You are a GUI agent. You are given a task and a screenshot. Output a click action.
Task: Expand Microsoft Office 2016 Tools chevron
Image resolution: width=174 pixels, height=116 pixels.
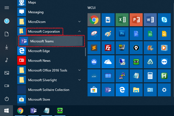[79, 70]
